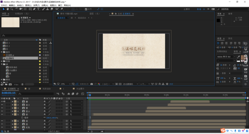The image size is (249, 134).
Task: Select the Hand tool
Action: click(8, 9)
